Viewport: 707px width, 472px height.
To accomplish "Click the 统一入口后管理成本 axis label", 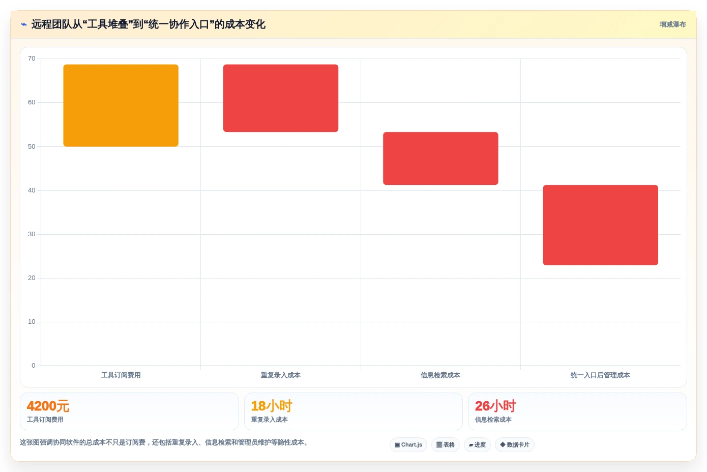I will 600,375.
